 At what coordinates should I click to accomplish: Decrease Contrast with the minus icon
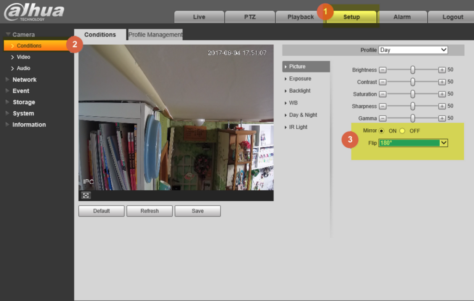tap(382, 82)
